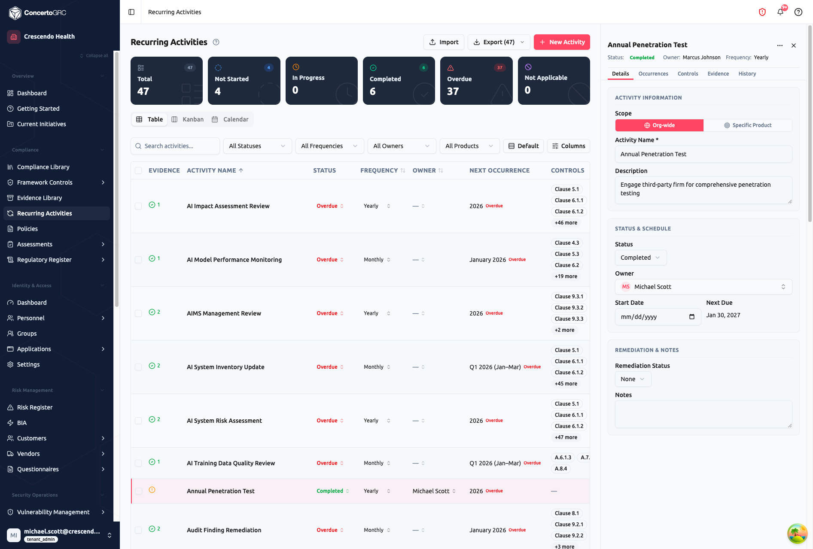The image size is (813, 549).
Task: Check the AI System Inventory Update row
Action: click(138, 367)
